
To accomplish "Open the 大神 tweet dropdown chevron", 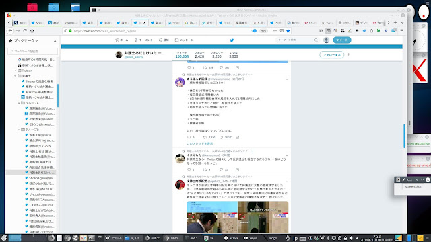I will point(287,182).
